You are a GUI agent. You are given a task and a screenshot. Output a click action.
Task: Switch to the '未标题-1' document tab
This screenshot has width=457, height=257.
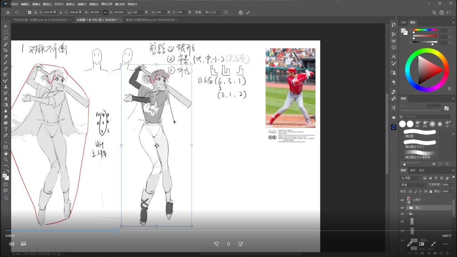pos(97,20)
